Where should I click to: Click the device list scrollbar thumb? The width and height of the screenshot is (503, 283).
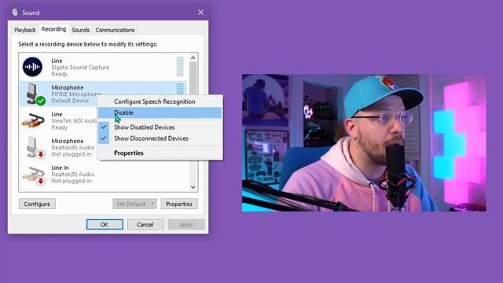click(193, 79)
